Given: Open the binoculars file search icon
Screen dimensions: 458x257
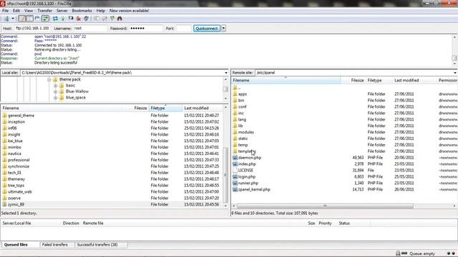Looking at the screenshot, I should [x=120, y=19].
